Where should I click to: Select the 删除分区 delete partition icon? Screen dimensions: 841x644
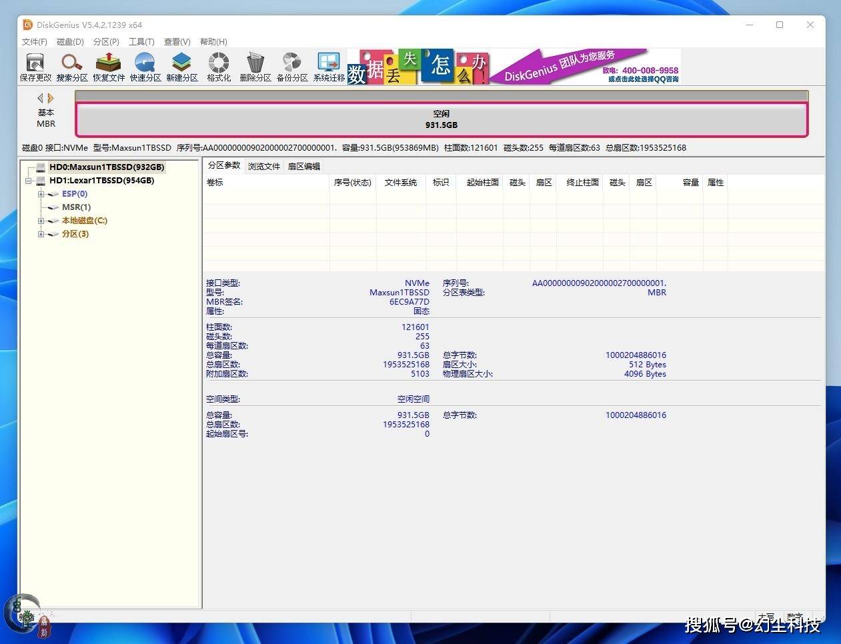tap(255, 67)
